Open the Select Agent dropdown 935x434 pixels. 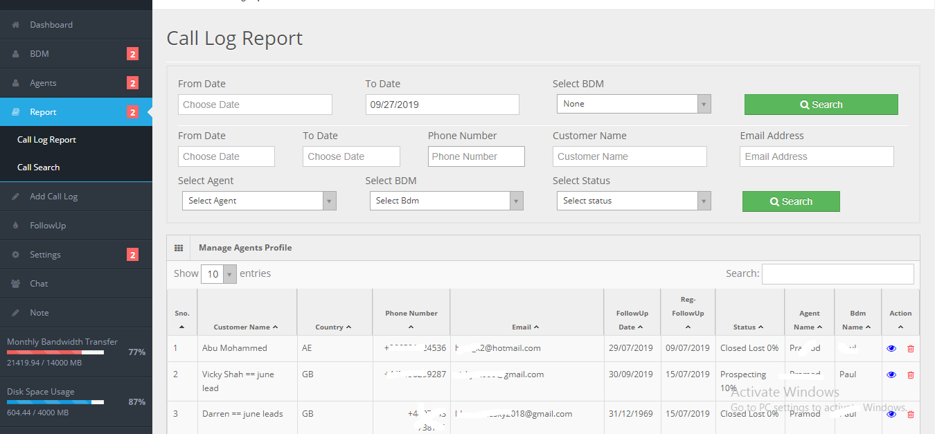(x=259, y=201)
